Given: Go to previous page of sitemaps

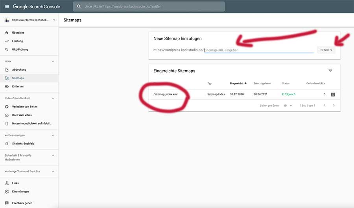Looking at the screenshot, I should pyautogui.click(x=324, y=106).
